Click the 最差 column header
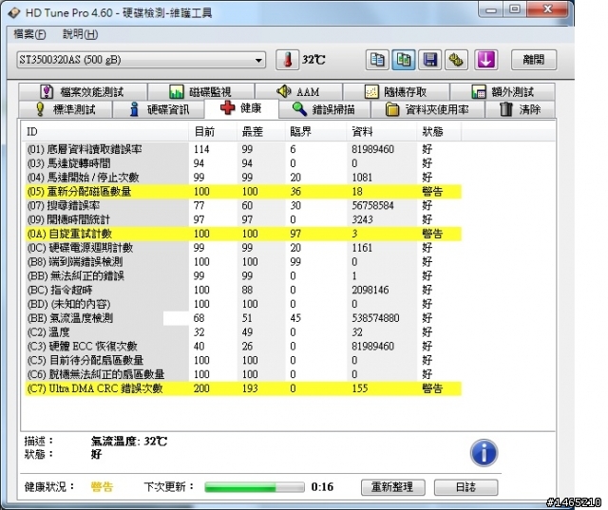This screenshot has height=510, width=608. (x=260, y=132)
